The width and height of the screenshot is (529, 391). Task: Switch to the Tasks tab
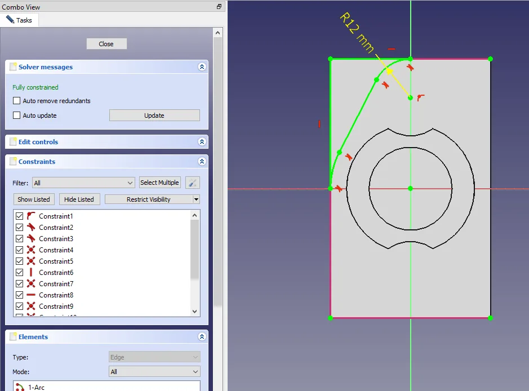pyautogui.click(x=19, y=20)
